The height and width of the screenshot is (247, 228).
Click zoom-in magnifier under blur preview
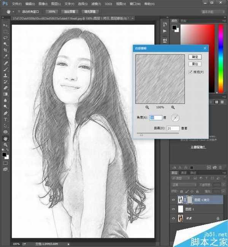click(x=173, y=108)
